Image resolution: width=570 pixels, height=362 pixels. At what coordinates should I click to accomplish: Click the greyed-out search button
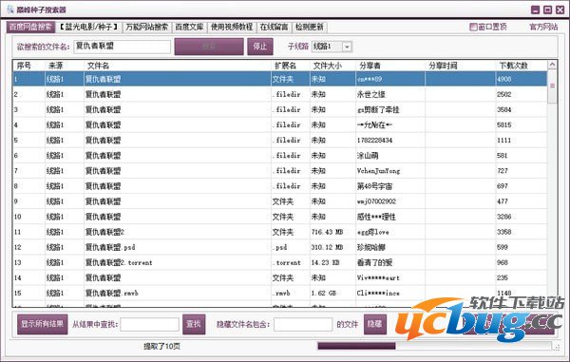click(209, 47)
